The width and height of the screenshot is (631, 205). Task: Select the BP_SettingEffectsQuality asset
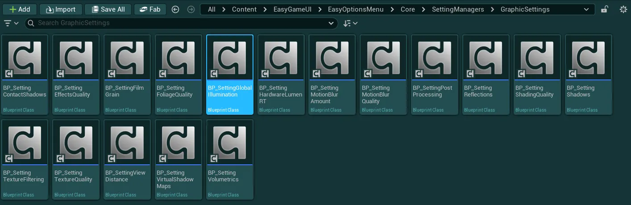[76, 75]
